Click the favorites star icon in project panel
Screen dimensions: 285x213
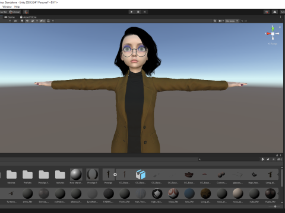pos(274,159)
